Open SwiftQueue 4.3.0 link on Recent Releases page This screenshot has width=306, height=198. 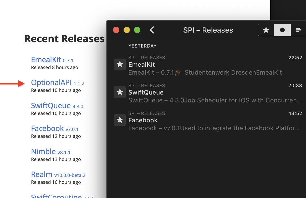click(x=57, y=106)
